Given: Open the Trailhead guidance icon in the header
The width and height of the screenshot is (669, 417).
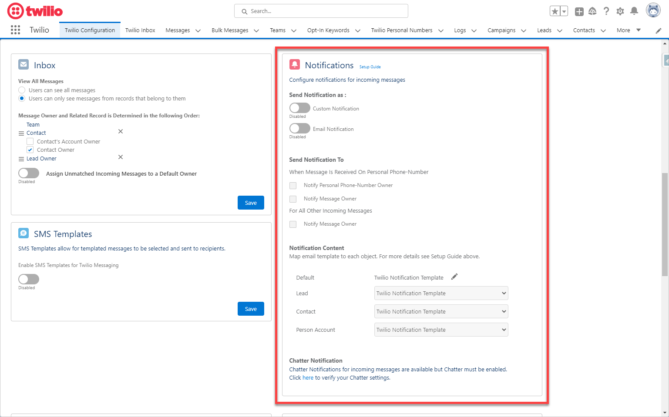Looking at the screenshot, I should [x=592, y=11].
